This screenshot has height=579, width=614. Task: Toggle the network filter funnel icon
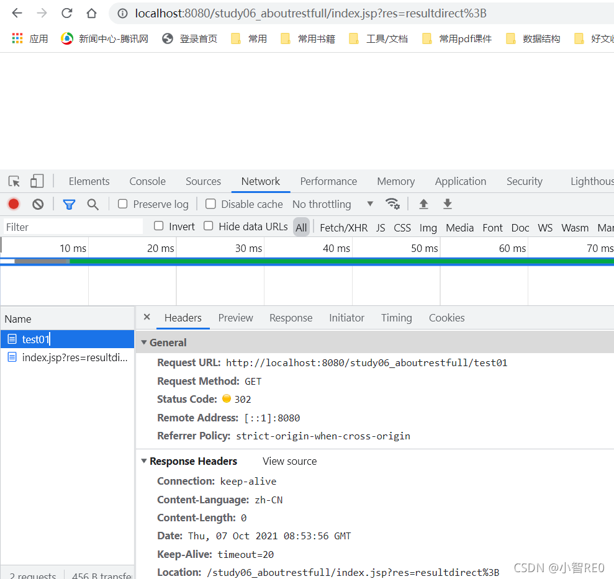70,204
